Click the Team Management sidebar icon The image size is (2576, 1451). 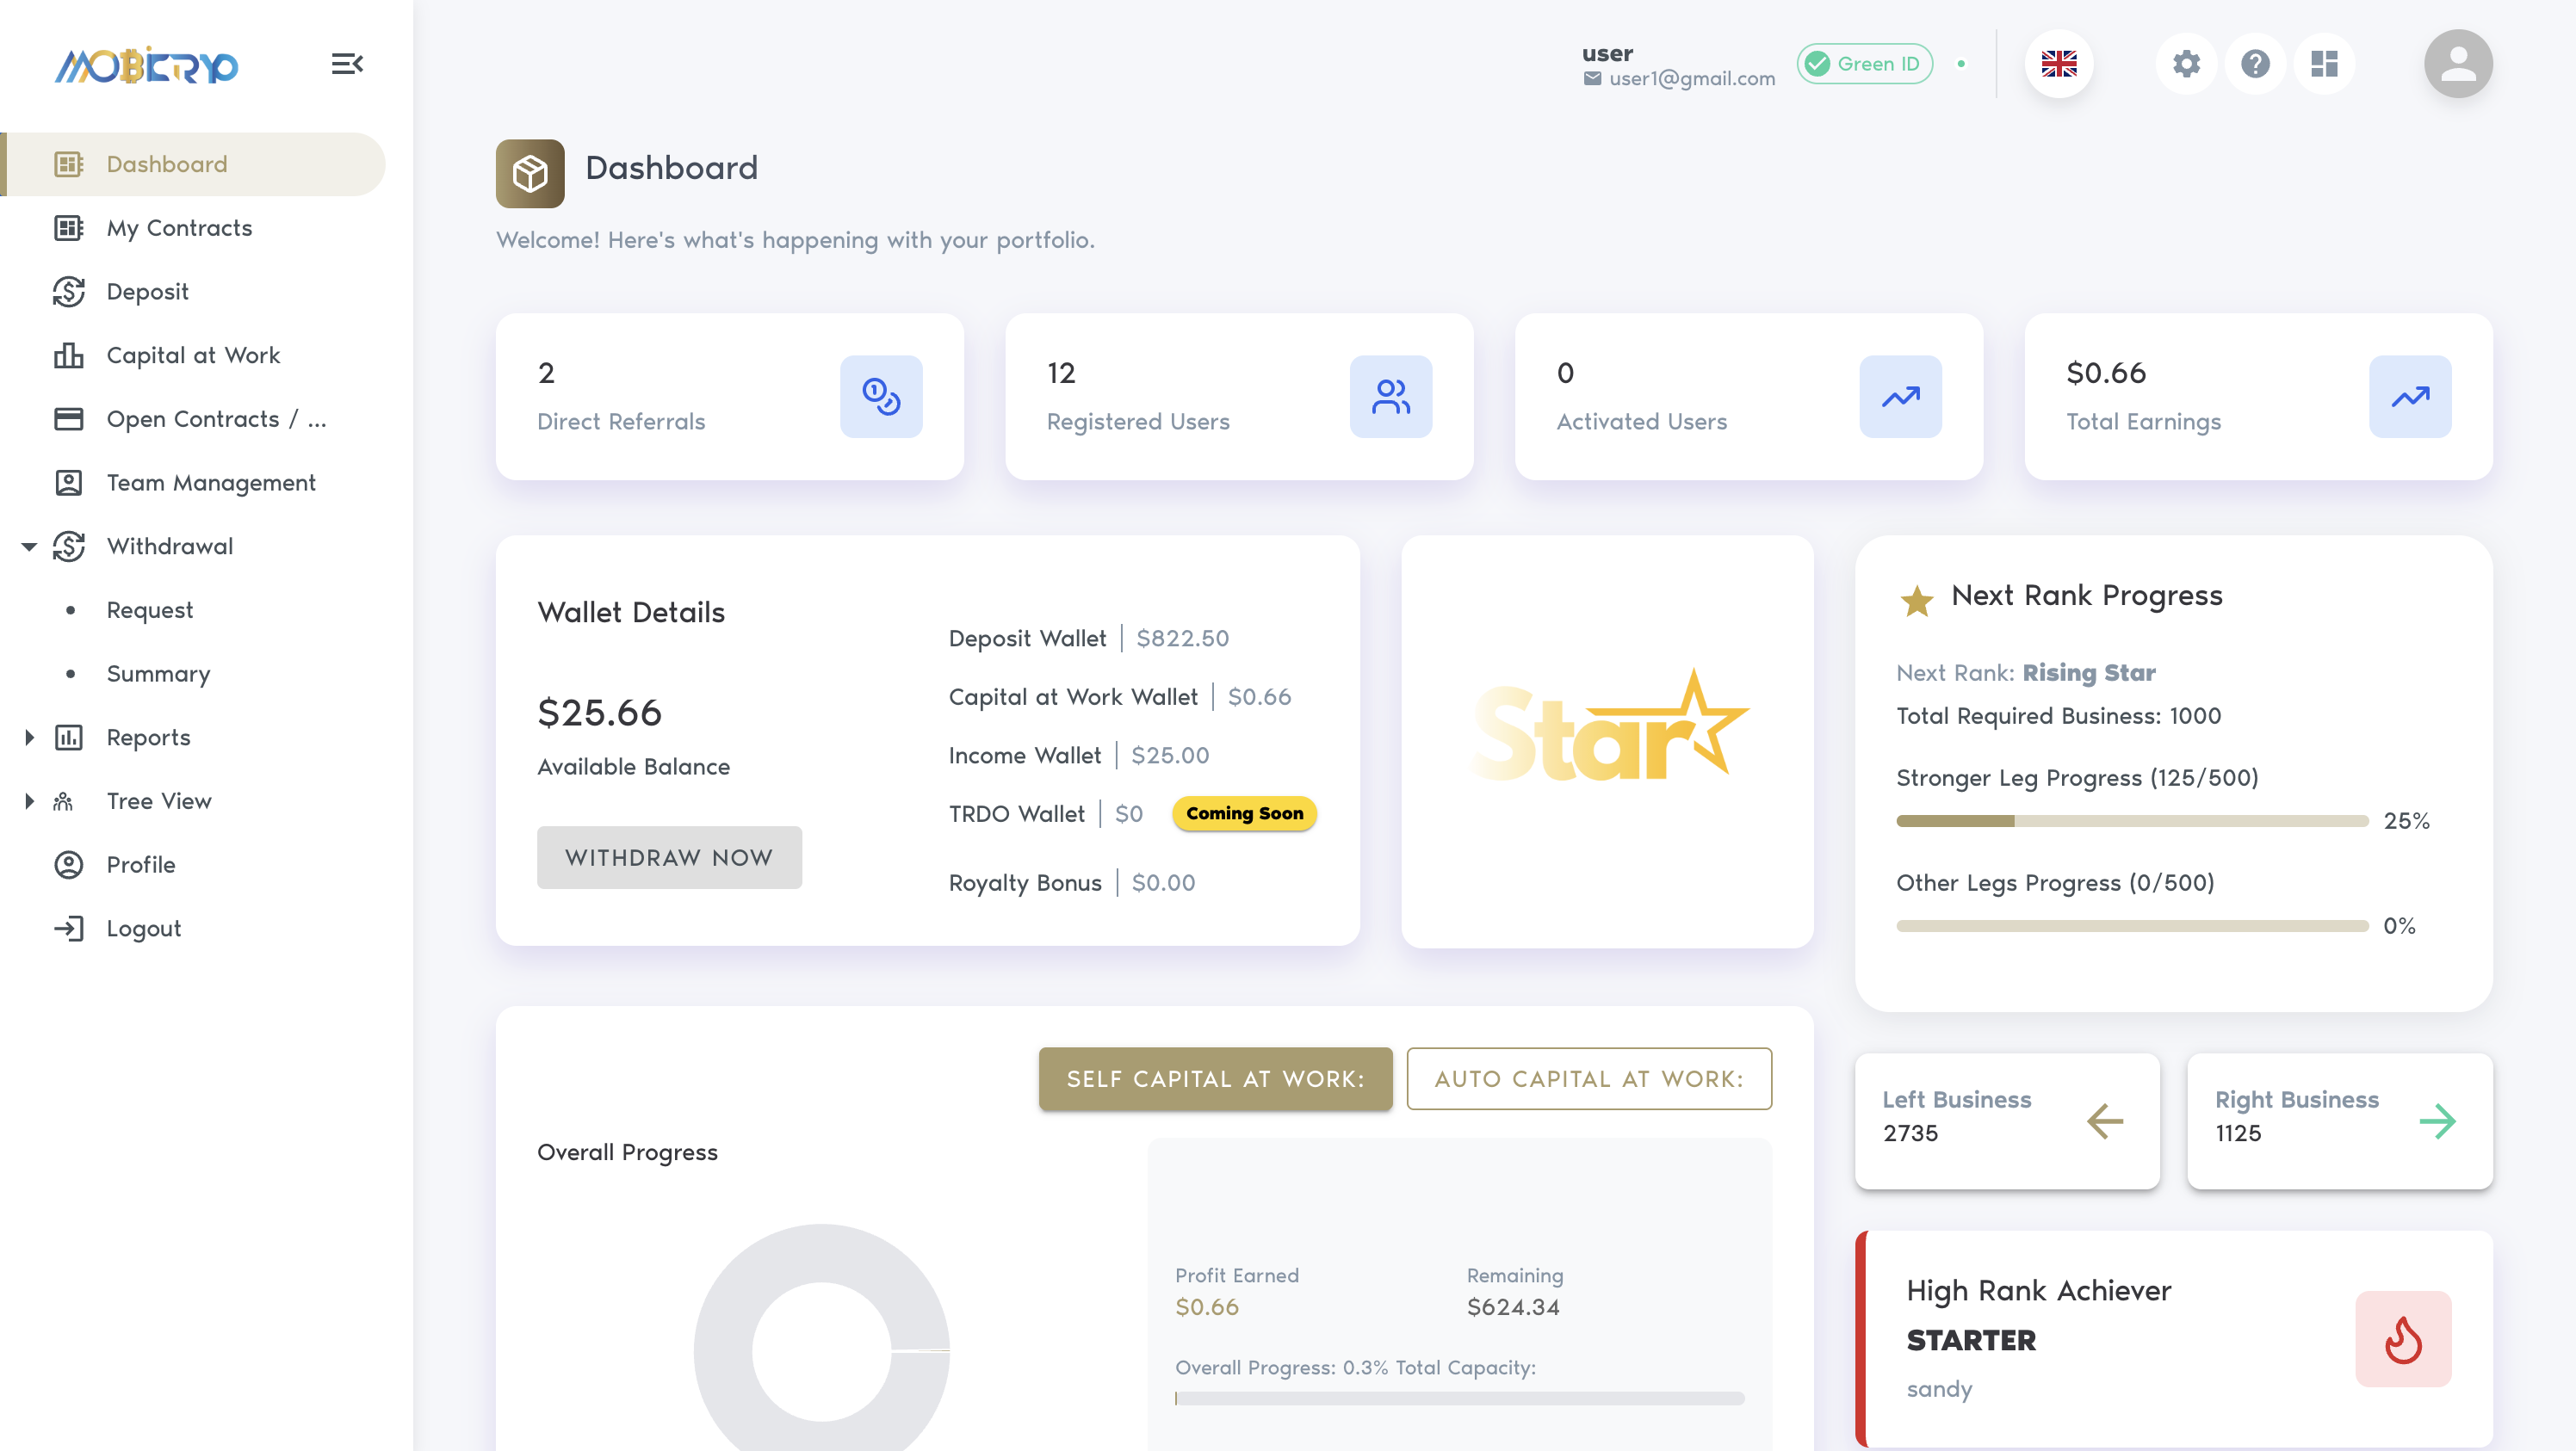pos(68,483)
